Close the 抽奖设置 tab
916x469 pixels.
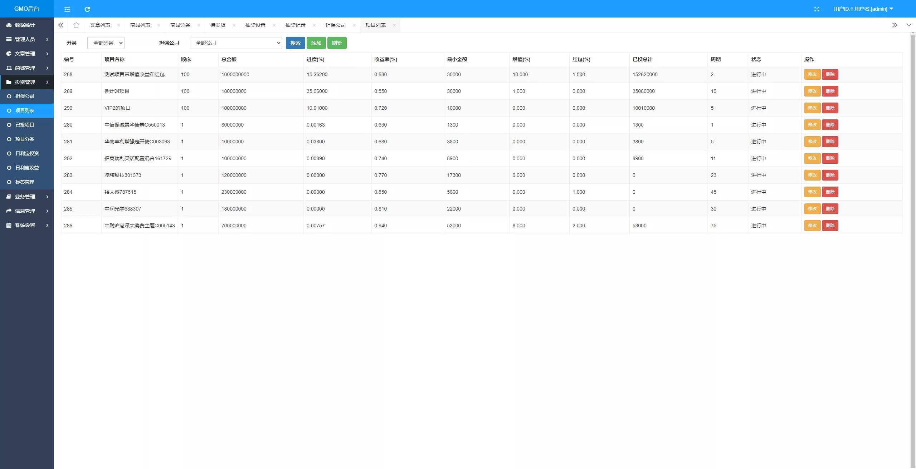coord(274,25)
